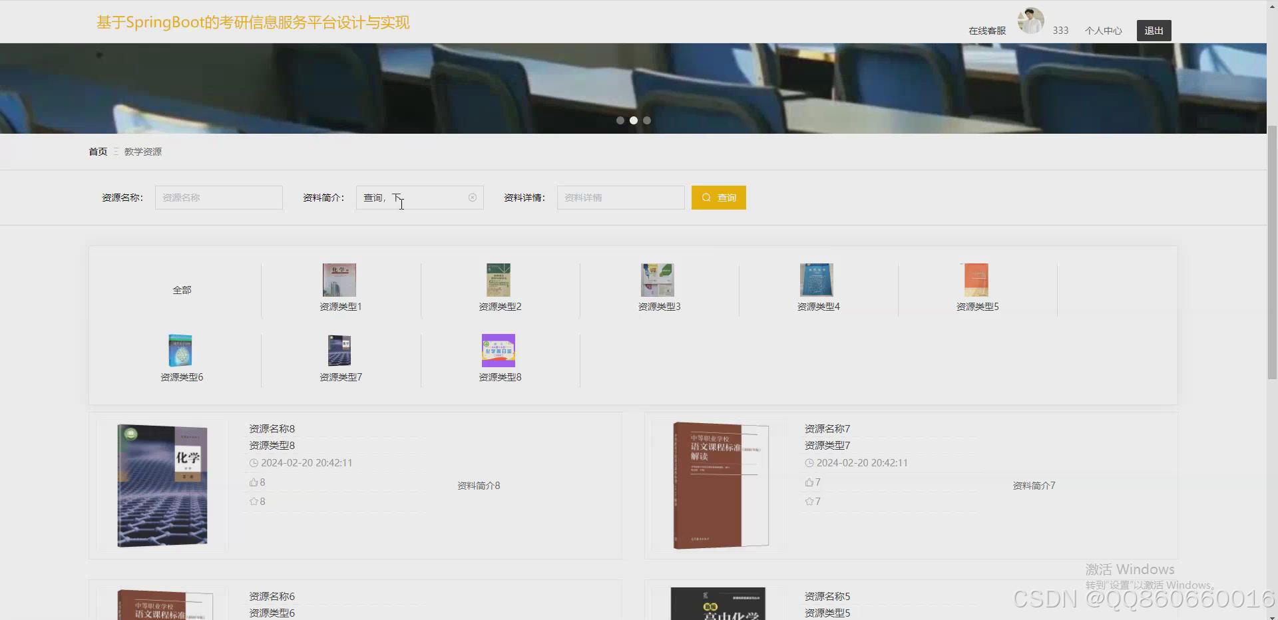
Task: Select the 资源类型2 category icon
Action: pyautogui.click(x=499, y=280)
